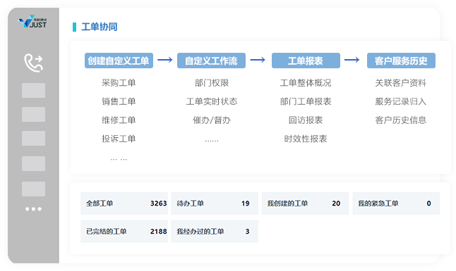Open 已完结的工单 tile
Image resolution: width=456 pixels, height=271 pixels.
124,232
